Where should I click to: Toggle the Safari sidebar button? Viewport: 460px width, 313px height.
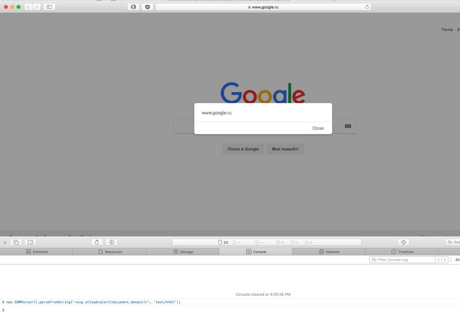pyautogui.click(x=49, y=7)
